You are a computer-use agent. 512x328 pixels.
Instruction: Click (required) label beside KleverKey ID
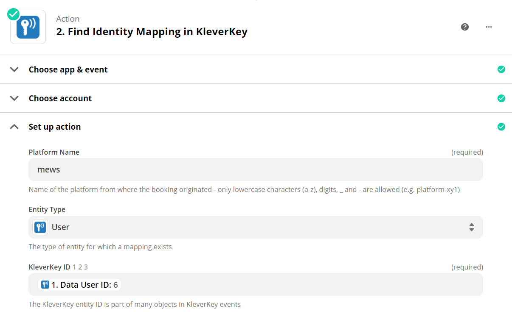(467, 267)
